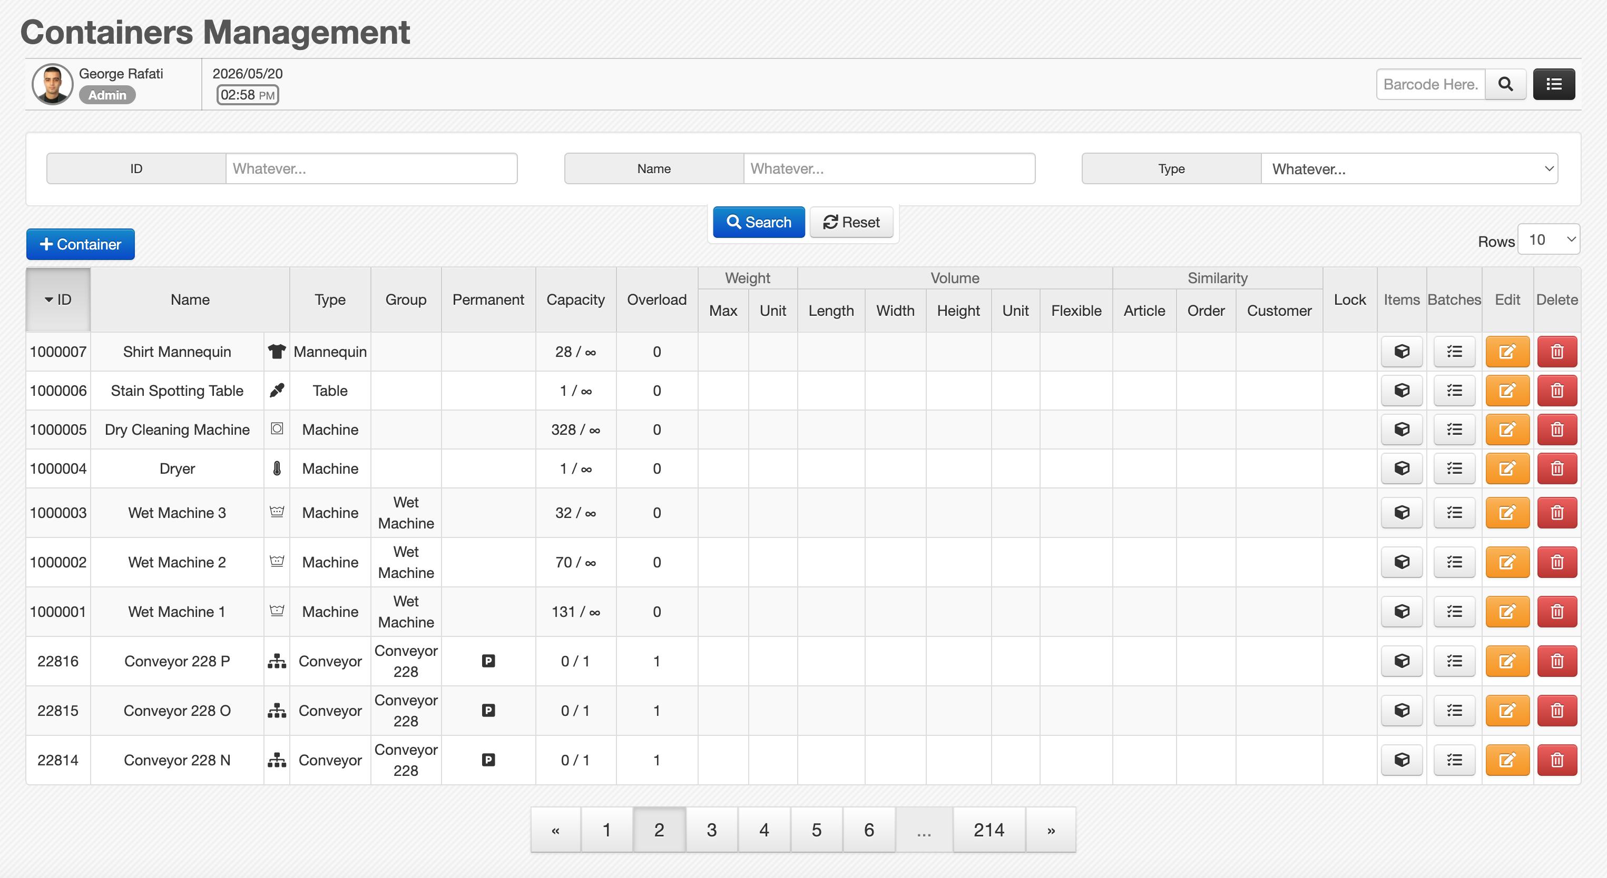View items in Conveyor 228 P
The height and width of the screenshot is (878, 1607).
(x=1402, y=661)
